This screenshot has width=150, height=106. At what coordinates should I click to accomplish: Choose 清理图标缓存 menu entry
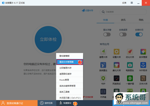[x=69, y=74]
